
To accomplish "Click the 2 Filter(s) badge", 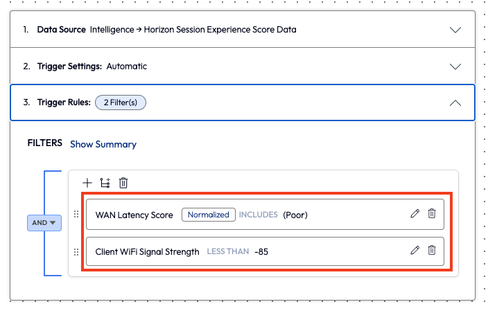I will [x=121, y=102].
